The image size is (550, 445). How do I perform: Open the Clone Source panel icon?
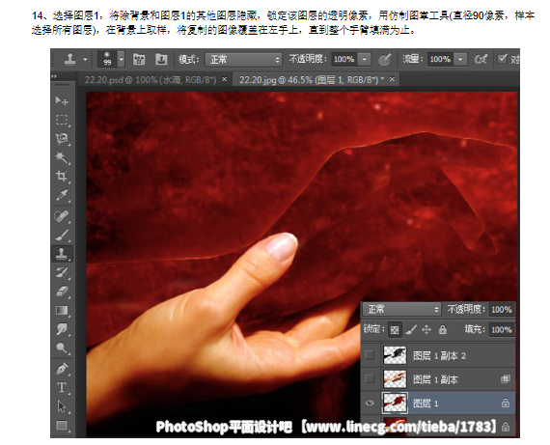(161, 59)
